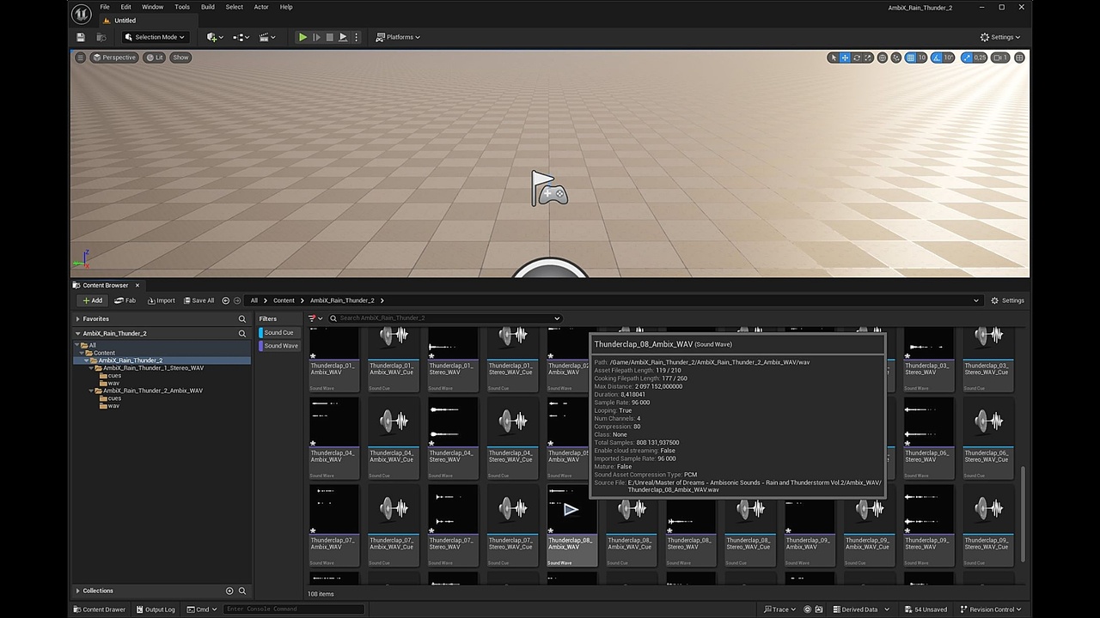Click the Stop simulation button
The height and width of the screenshot is (618, 1100).
pyautogui.click(x=329, y=37)
